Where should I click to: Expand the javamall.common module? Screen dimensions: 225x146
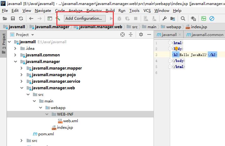coord(15,55)
